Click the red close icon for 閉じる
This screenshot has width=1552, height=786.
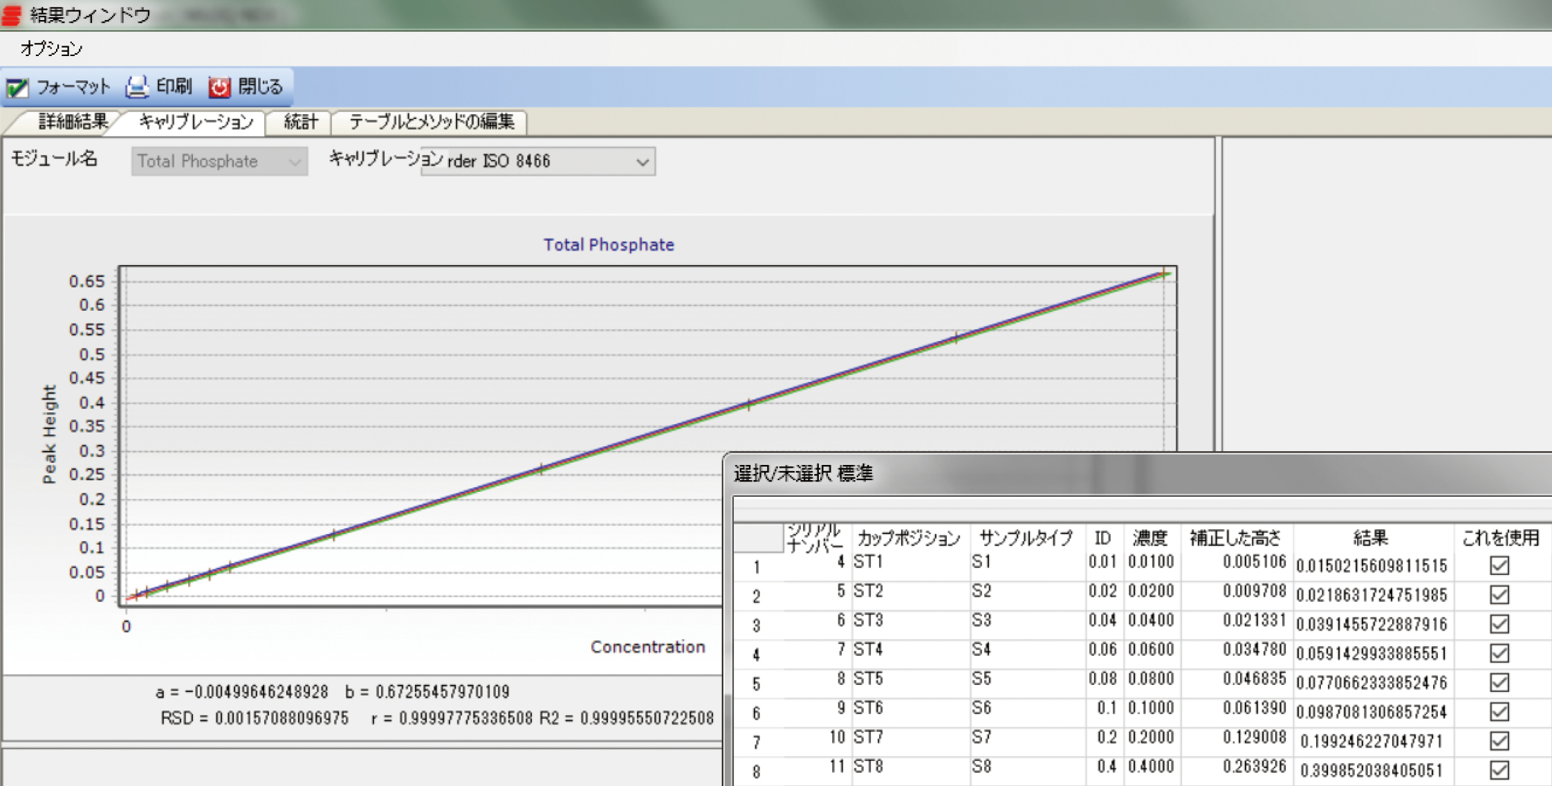pyautogui.click(x=219, y=87)
